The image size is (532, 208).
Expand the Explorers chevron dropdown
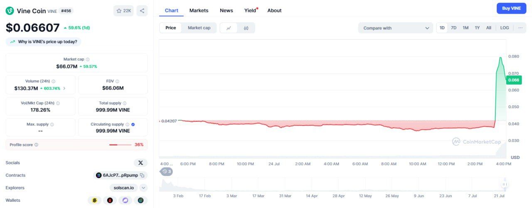pyautogui.click(x=143, y=188)
